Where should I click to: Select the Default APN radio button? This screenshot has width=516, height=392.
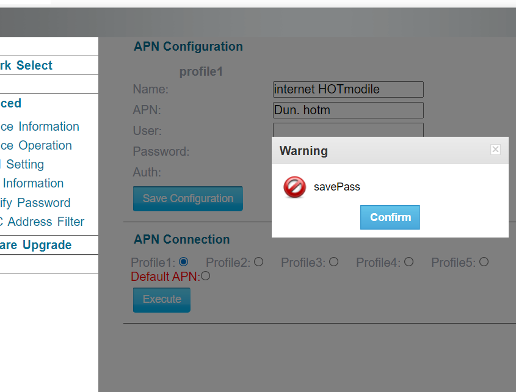205,276
